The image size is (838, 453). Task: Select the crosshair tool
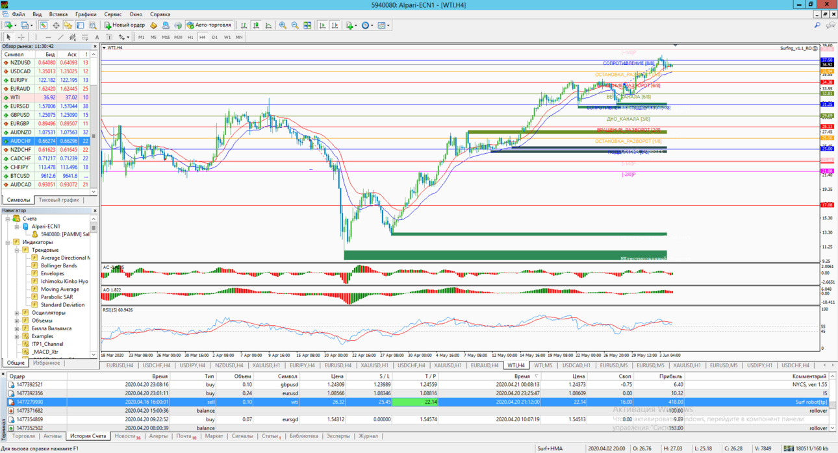(x=21, y=37)
